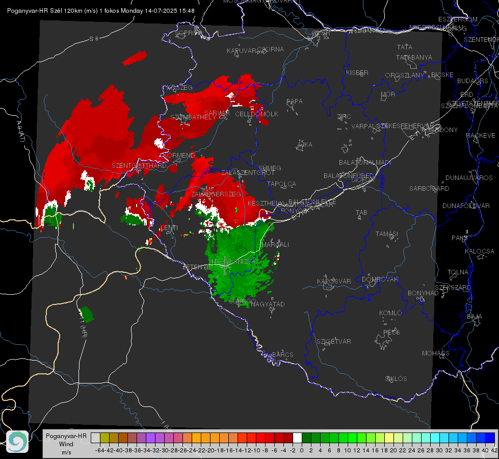The image size is (499, 459).
Task: Click the SZENTGOTTHARD city label
Action: click(139, 166)
